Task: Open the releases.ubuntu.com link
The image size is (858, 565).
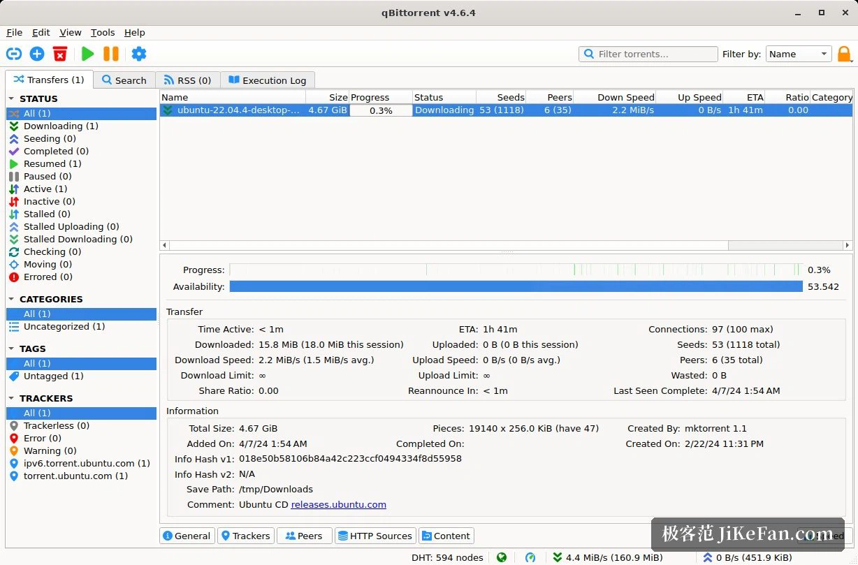Action: tap(339, 504)
